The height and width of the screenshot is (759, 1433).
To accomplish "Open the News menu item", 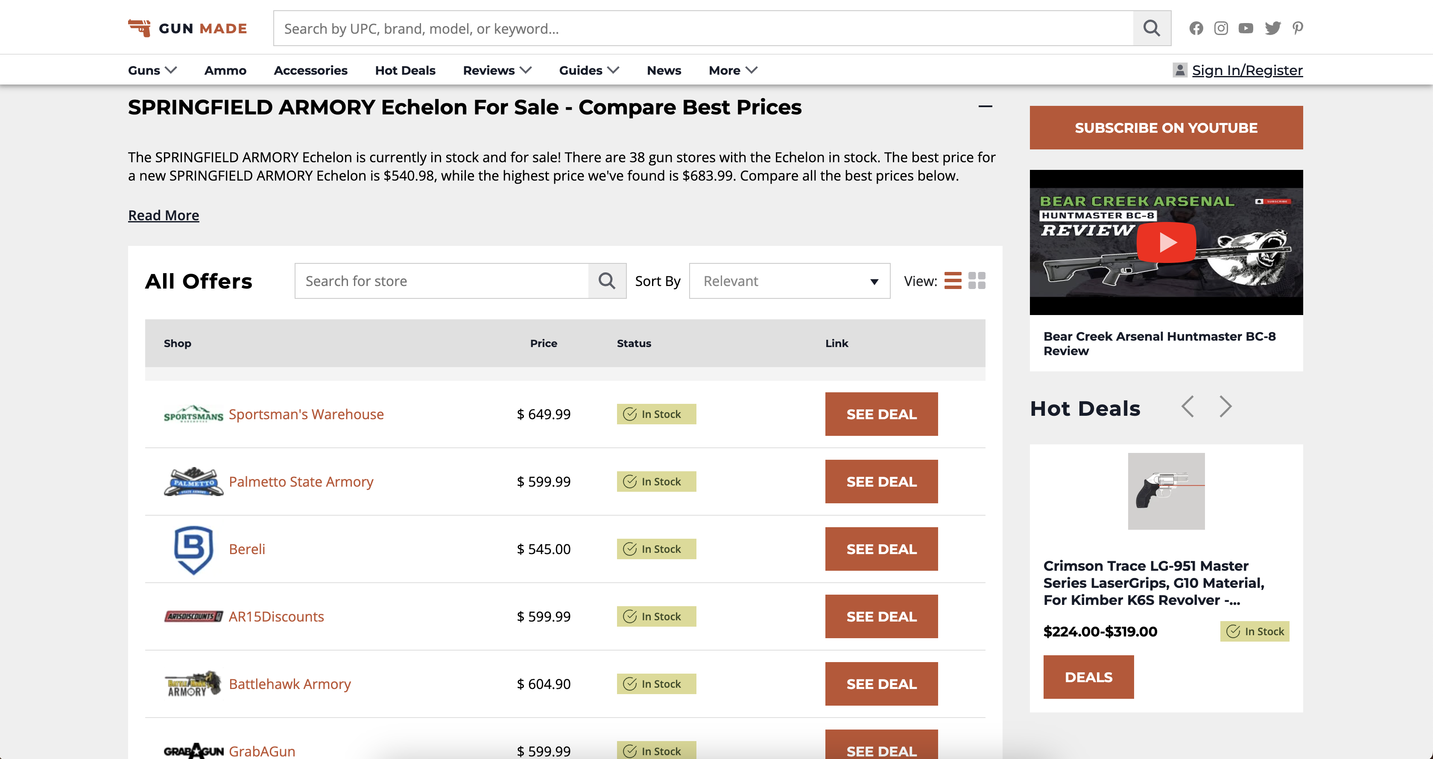I will [x=664, y=70].
